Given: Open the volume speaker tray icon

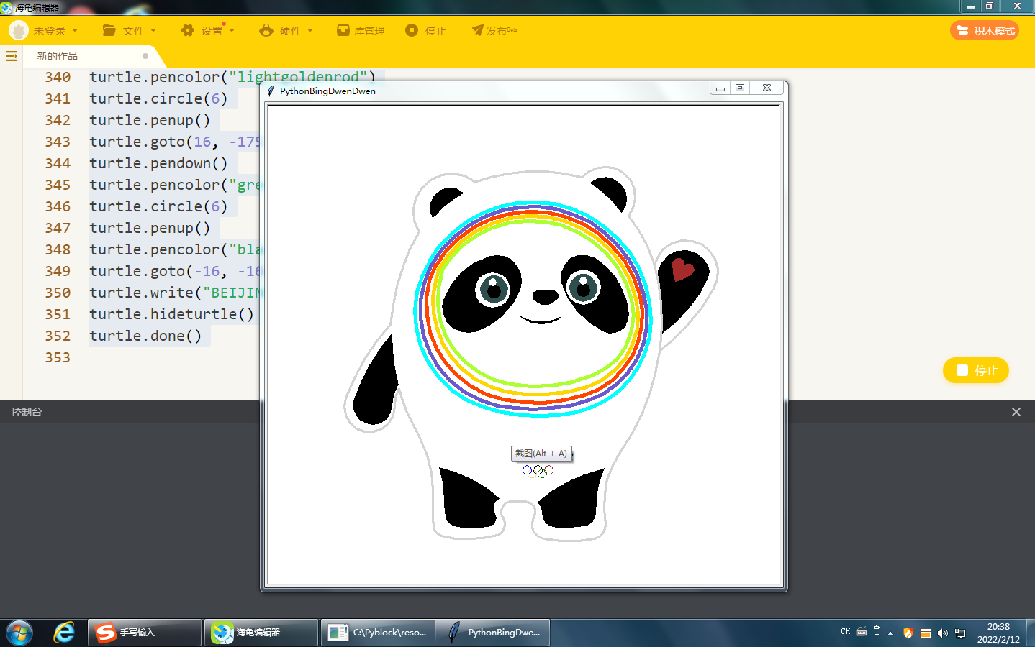Looking at the screenshot, I should click(x=943, y=633).
